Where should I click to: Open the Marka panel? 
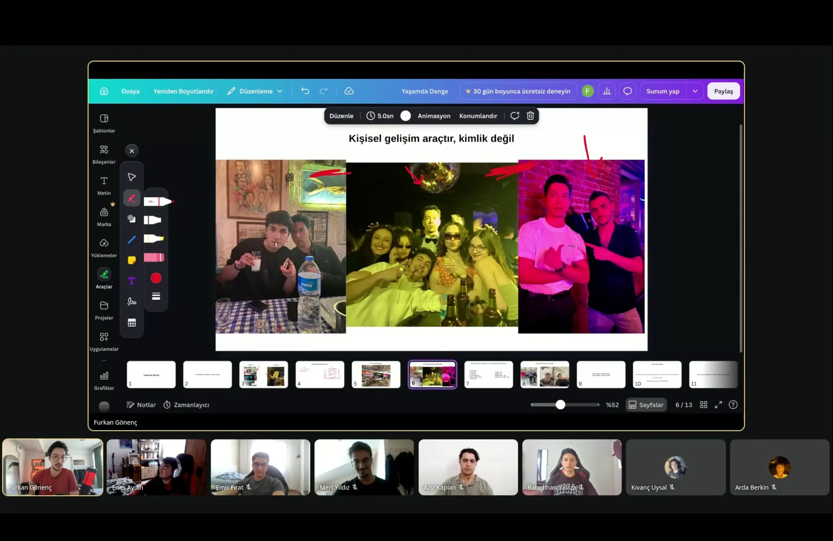(x=104, y=217)
